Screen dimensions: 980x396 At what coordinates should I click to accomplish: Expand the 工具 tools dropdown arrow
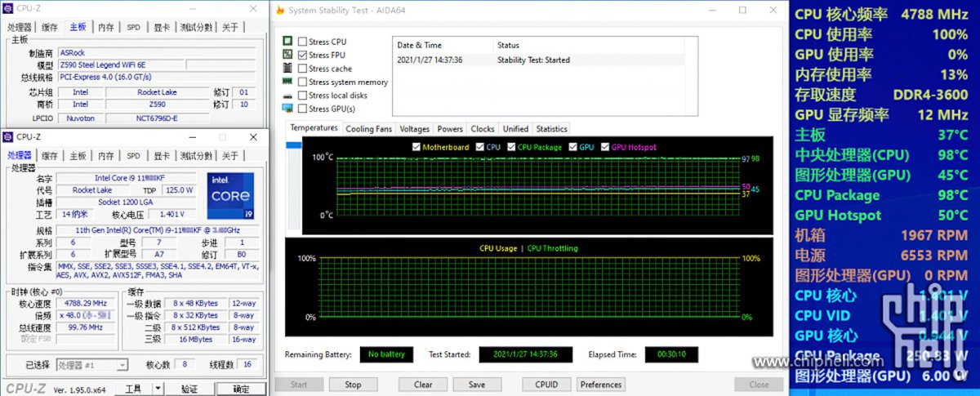tap(158, 388)
